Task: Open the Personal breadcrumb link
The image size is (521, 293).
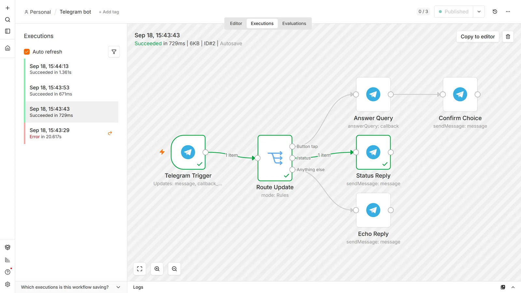Action: coord(38,12)
